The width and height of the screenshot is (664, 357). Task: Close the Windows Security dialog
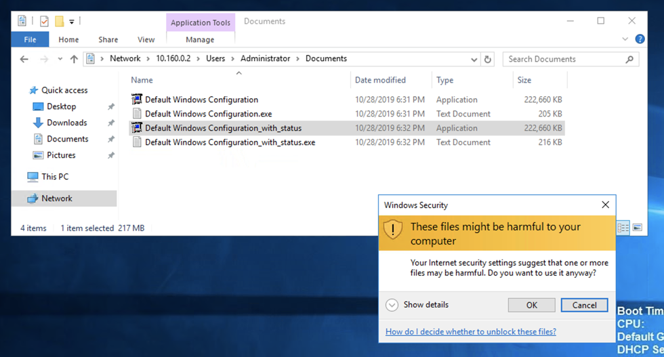pos(605,205)
